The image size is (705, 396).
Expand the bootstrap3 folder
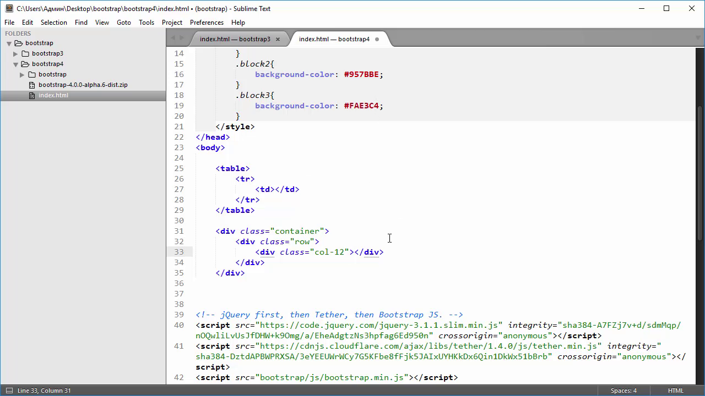(15, 54)
